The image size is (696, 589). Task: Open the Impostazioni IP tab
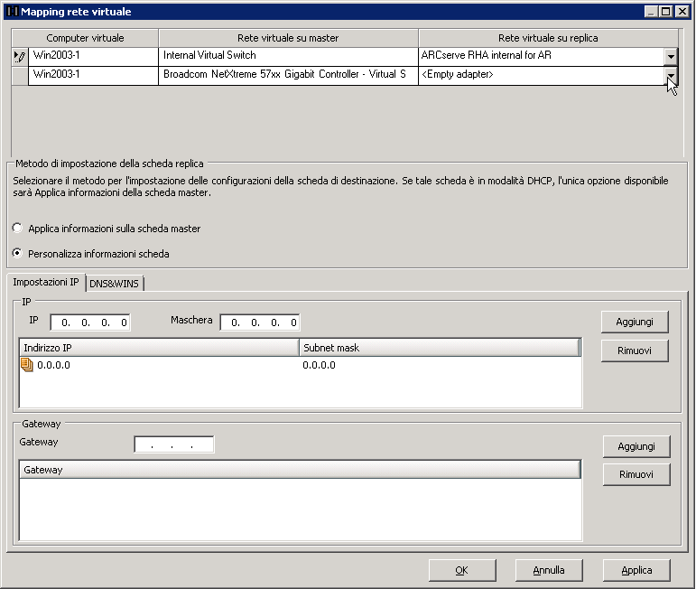tap(46, 283)
